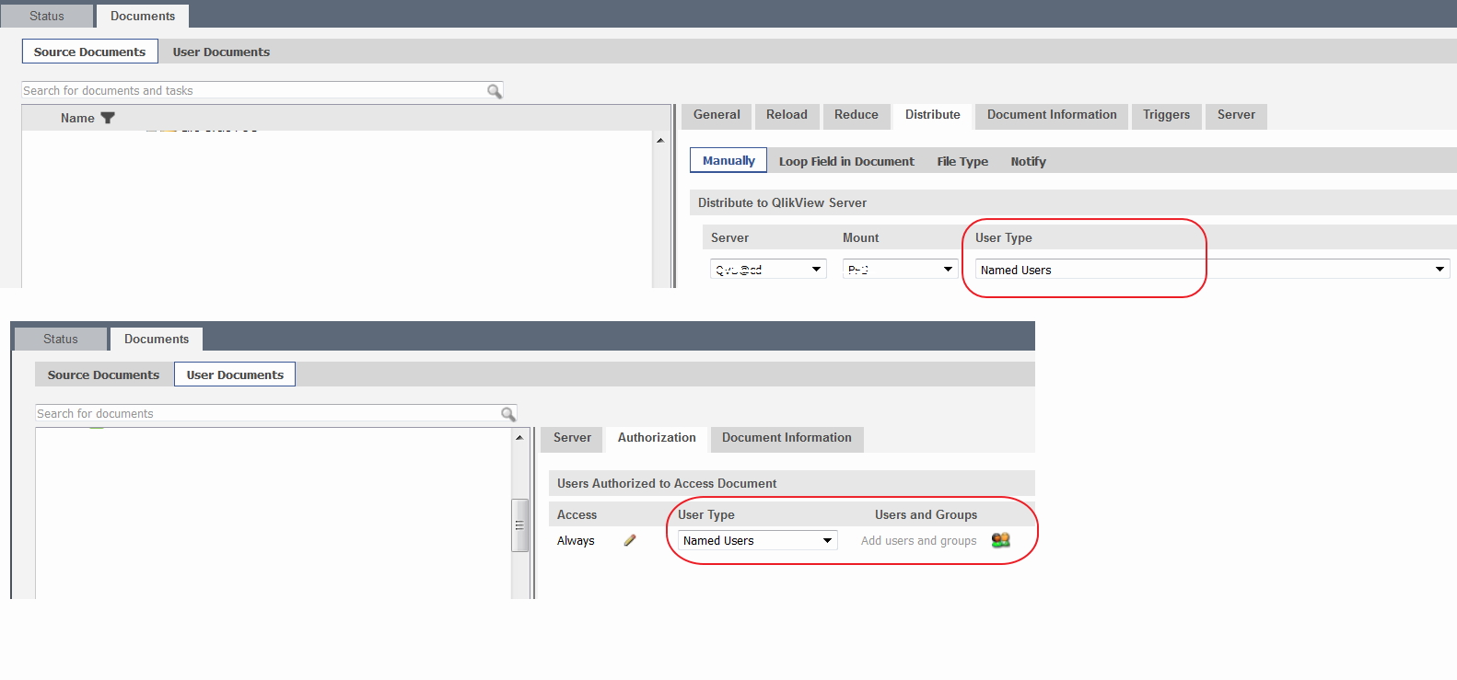Image resolution: width=1457 pixels, height=680 pixels.
Task: Open Source Documents in the lower panel
Action: [x=103, y=375]
